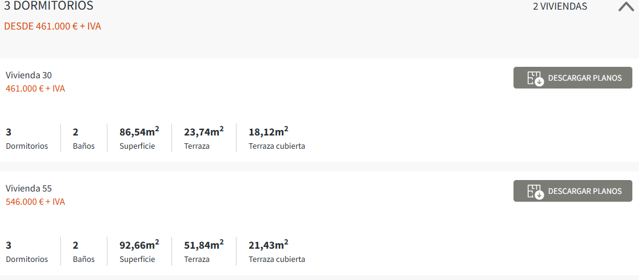
Task: Click Vivienda 30's 461.000 € price
Action: point(35,89)
